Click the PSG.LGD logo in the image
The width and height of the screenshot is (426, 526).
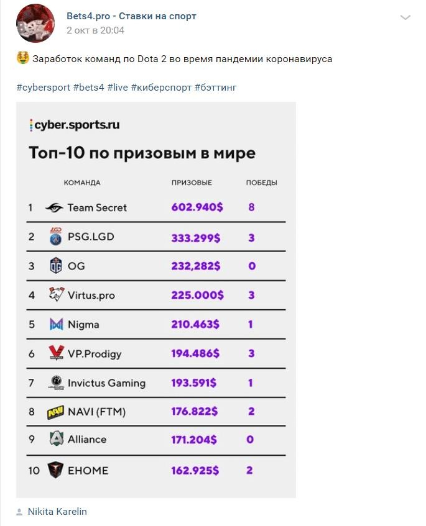click(x=56, y=236)
